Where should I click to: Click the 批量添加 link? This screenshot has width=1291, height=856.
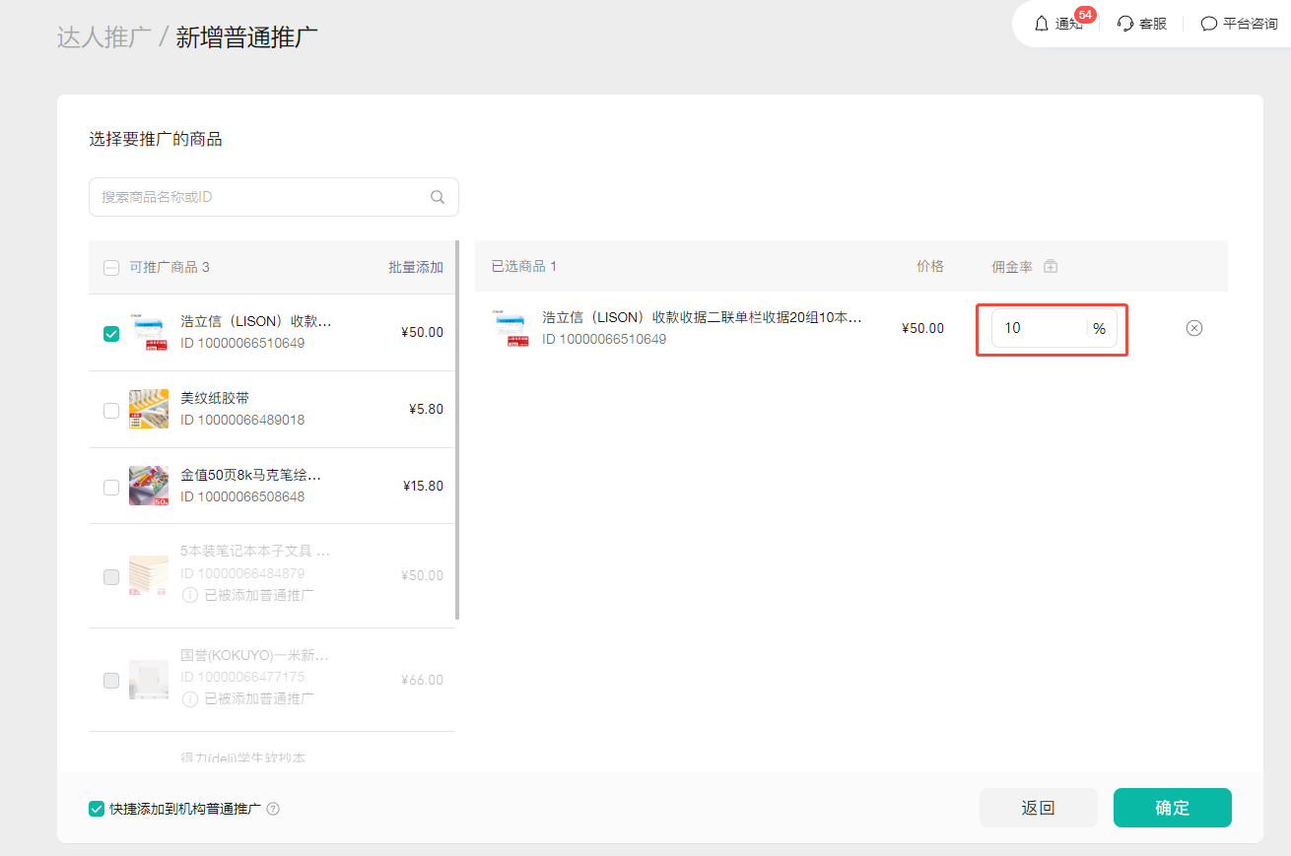(x=415, y=267)
